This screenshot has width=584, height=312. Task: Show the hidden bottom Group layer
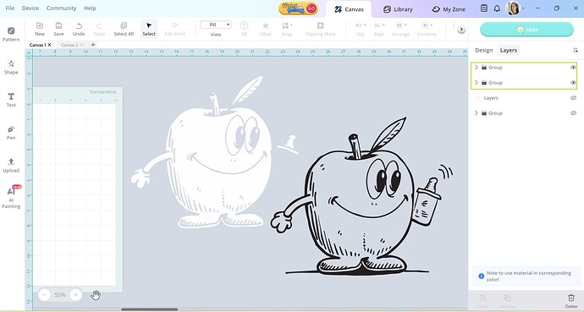[573, 113]
